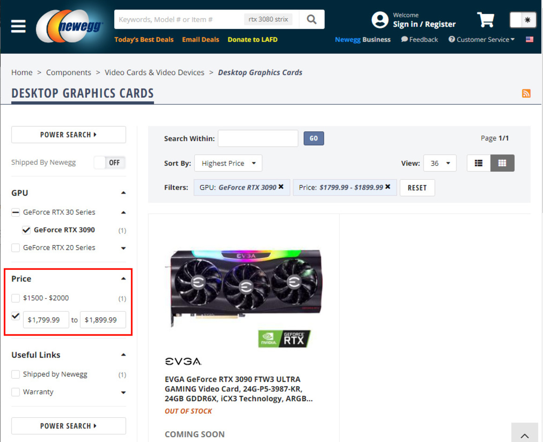Open the Sort By Highest Price dropdown
Viewport: 543px width, 442px height.
(228, 163)
